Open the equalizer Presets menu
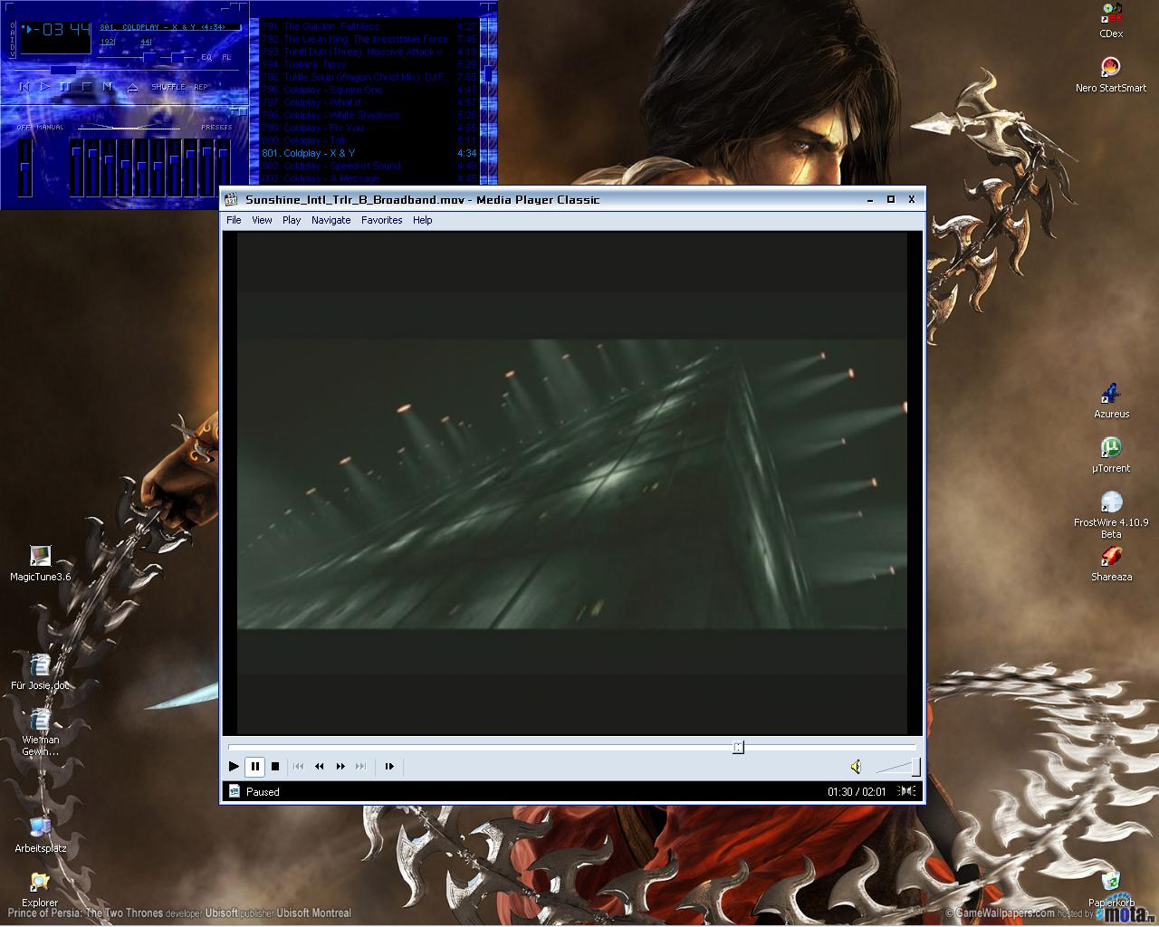The image size is (1159, 927). [216, 128]
